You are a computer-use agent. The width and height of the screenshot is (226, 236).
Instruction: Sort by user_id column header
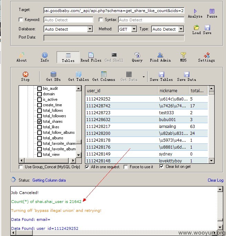pyautogui.click(x=121, y=90)
